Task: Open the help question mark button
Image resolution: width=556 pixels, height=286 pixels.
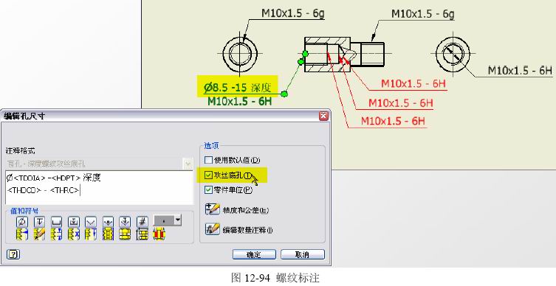Action: coord(13,254)
